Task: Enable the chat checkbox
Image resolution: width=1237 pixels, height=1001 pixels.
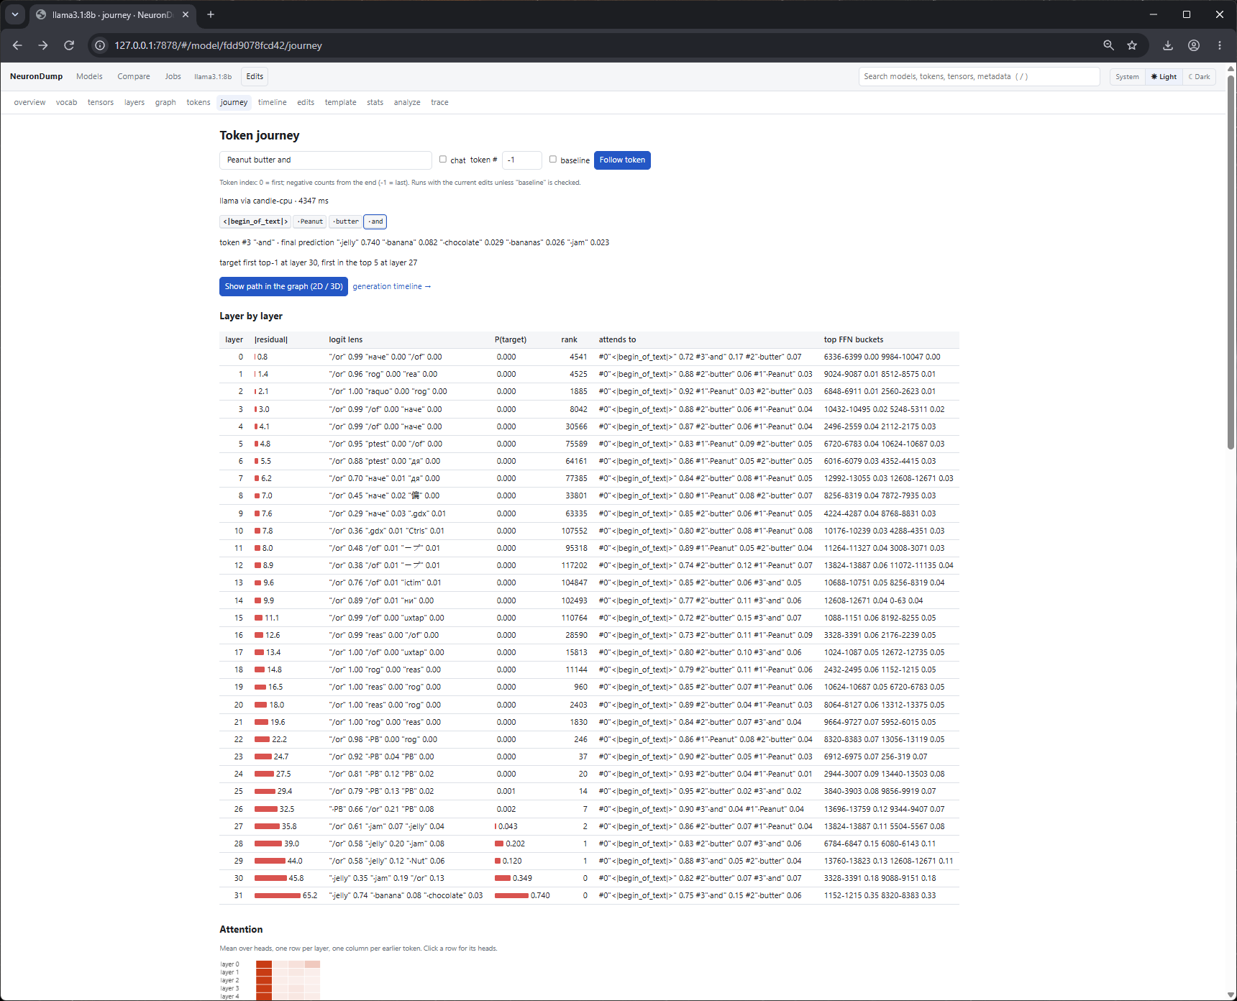Action: tap(443, 160)
